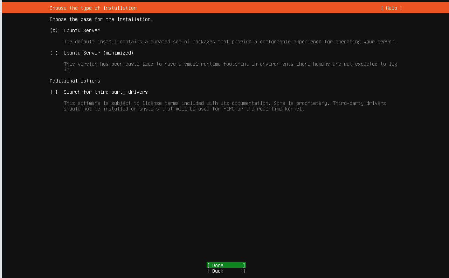Click the 'Choose the base for the installation.' text

(102, 19)
